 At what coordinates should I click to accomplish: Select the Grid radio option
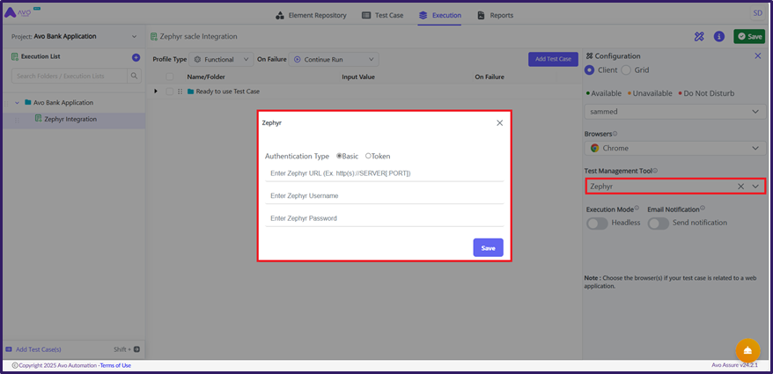pos(626,70)
